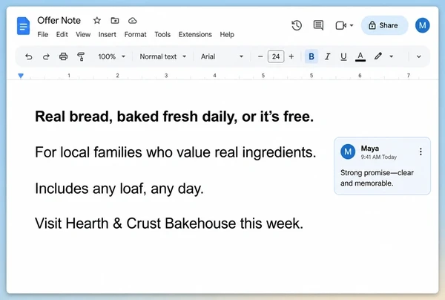Redo the last action
Viewport: 445px width, 300px height.
[x=46, y=56]
